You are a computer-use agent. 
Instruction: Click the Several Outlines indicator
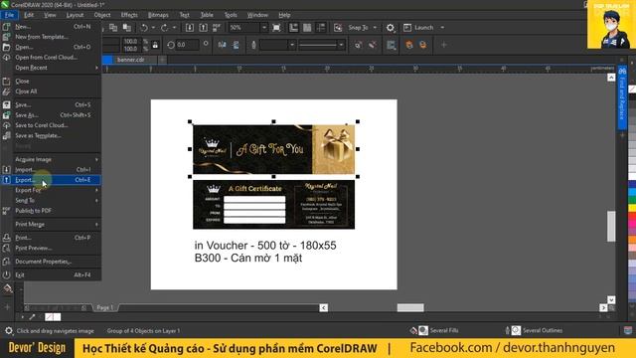pos(534,330)
